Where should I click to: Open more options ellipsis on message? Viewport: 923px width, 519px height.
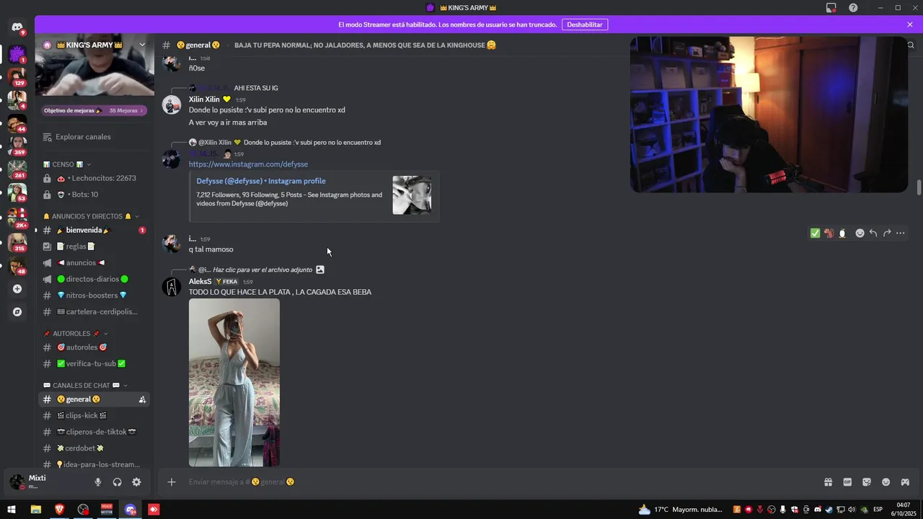pos(901,233)
